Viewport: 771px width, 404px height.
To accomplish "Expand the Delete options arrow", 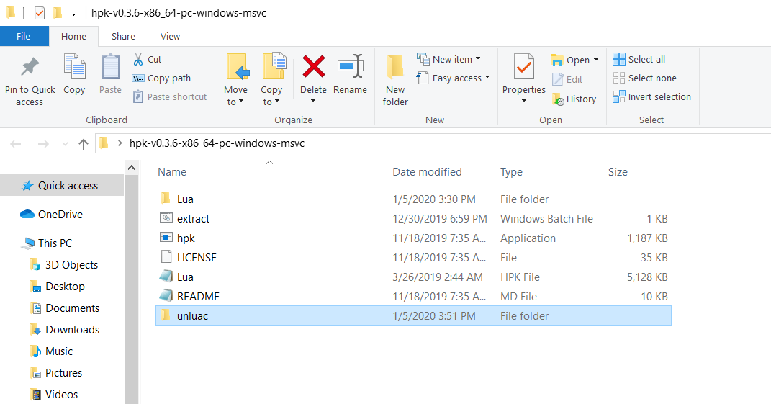I will click(x=313, y=102).
